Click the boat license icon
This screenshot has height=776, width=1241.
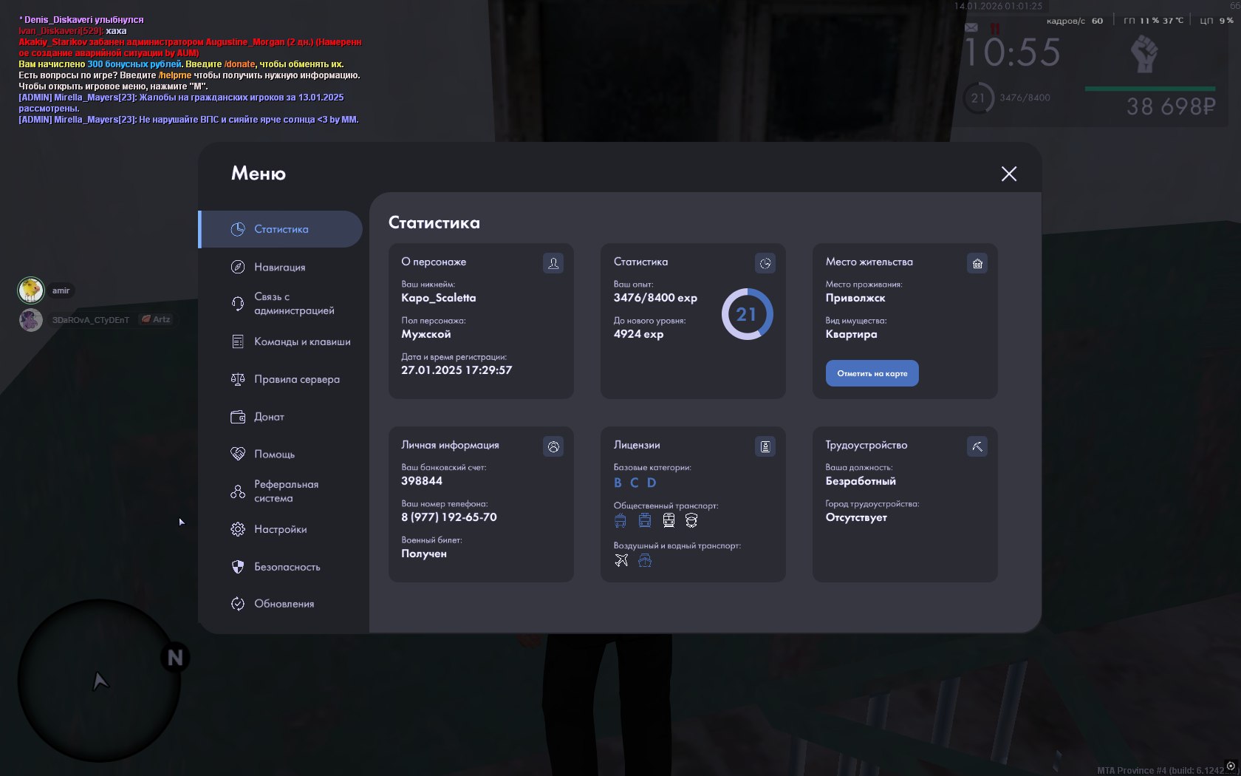pyautogui.click(x=645, y=560)
